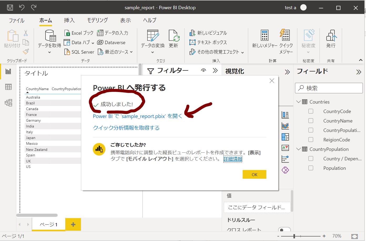Select the 挿入 ribbon tab
366x241 pixels.
click(x=69, y=20)
